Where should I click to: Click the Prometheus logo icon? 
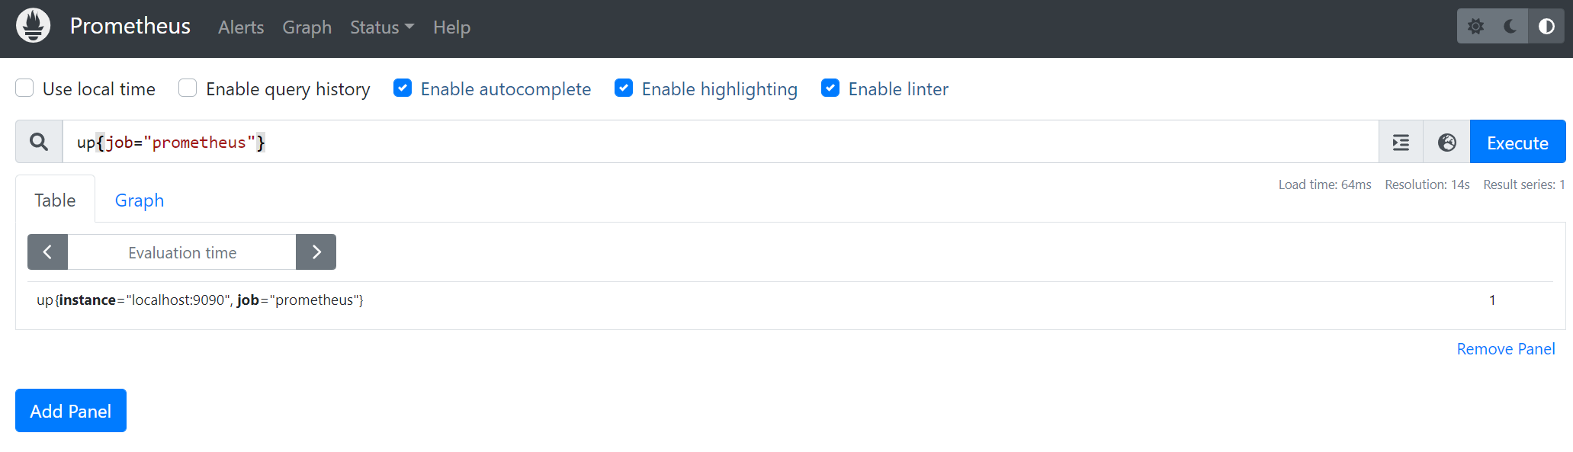point(32,24)
